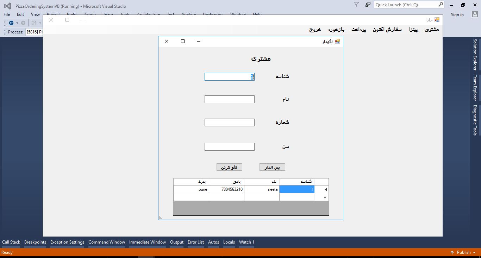Open the Team Explorer side tab
481x258 pixels.
[x=475, y=88]
